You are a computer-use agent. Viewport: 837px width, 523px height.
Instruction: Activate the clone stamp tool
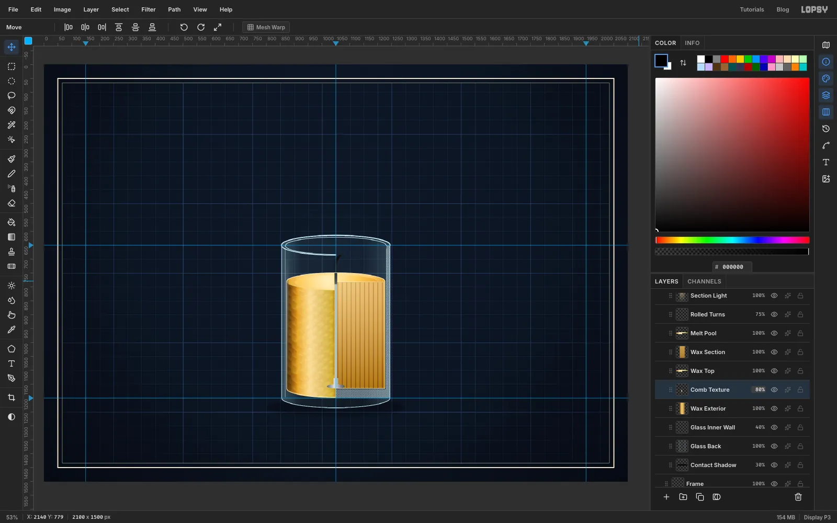12,252
